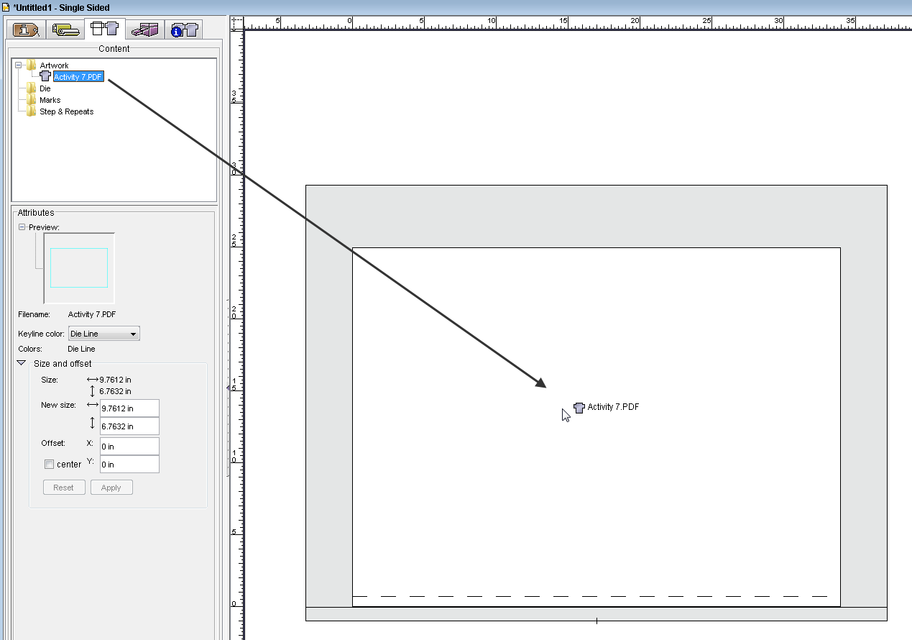Select the Step & Repeats folder
912x640 pixels.
click(x=66, y=111)
